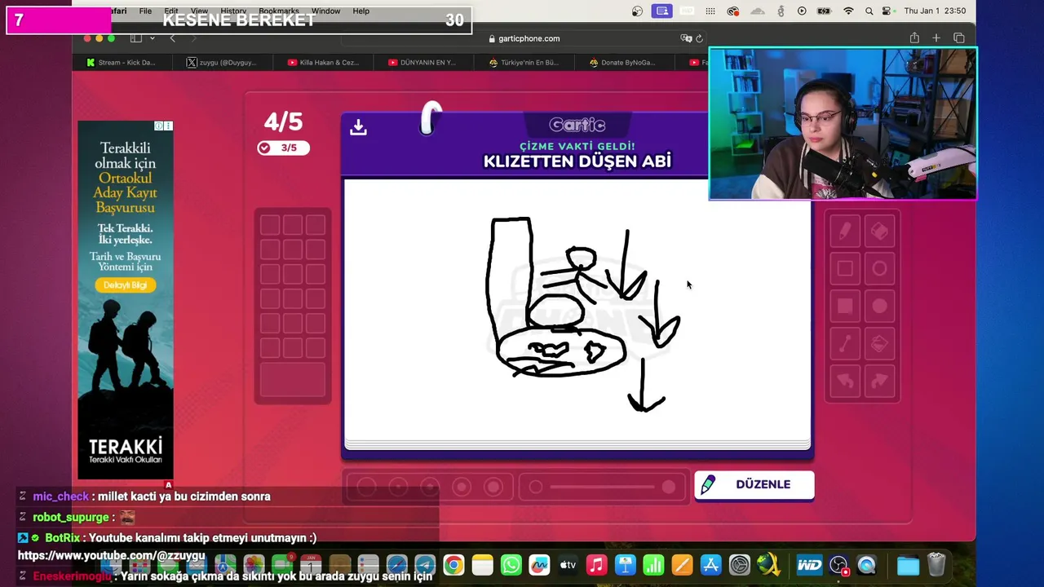Click the translate icon in address bar
Screen dimensions: 1044x587
686,38
